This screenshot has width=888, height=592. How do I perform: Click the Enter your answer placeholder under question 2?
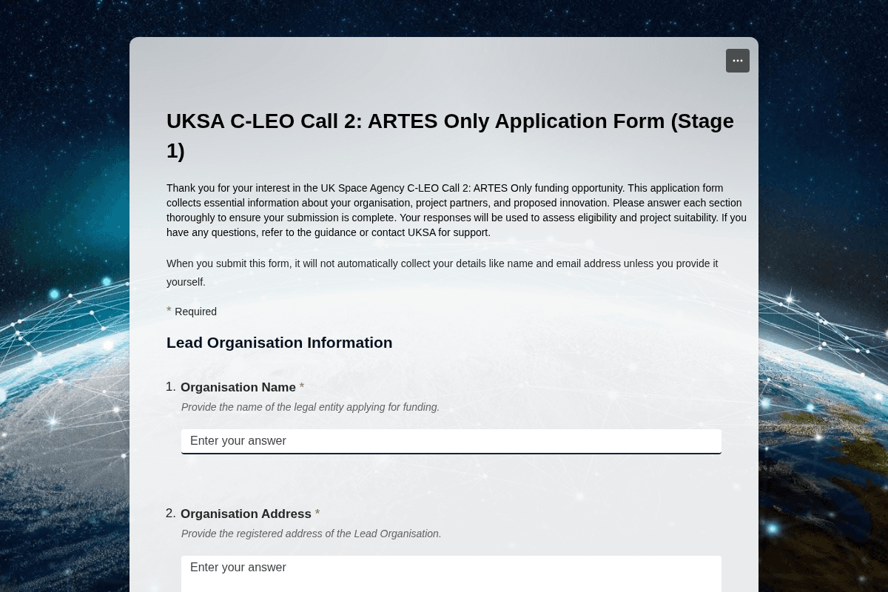point(238,567)
